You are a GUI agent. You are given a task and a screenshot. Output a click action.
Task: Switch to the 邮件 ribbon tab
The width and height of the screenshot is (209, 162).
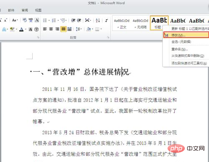pyautogui.click(x=11, y=10)
